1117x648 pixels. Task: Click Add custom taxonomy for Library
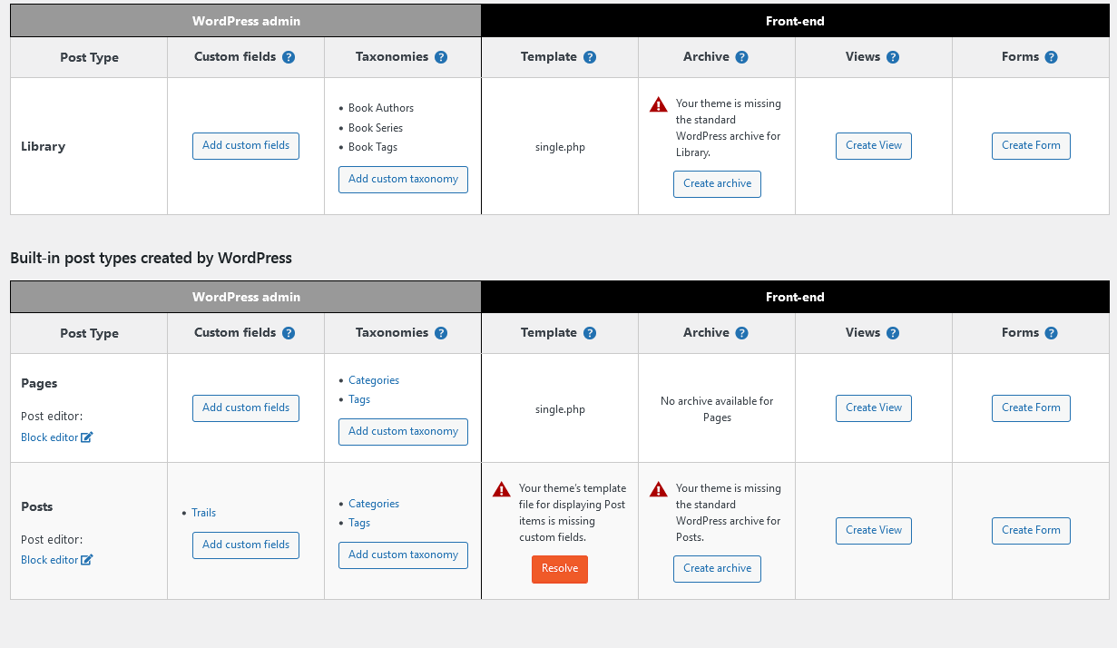click(403, 180)
